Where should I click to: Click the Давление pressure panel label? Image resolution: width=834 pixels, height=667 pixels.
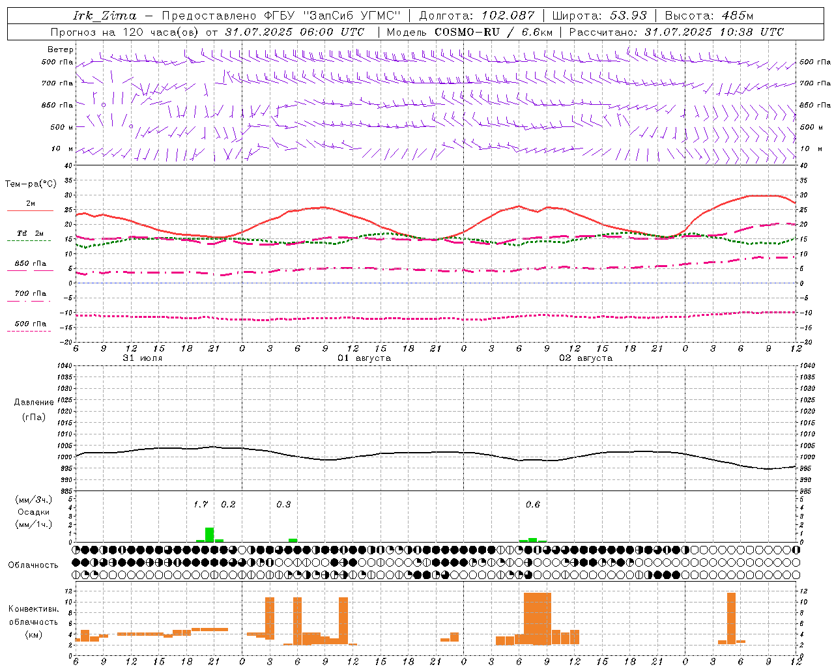point(34,403)
